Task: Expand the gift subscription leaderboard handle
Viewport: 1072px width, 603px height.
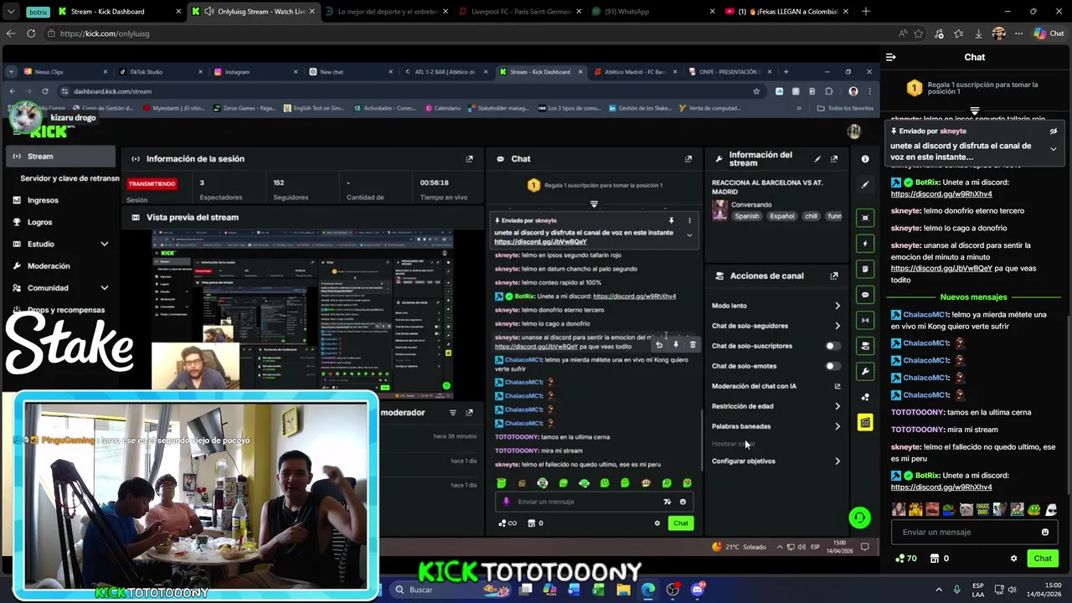Action: tap(975, 111)
